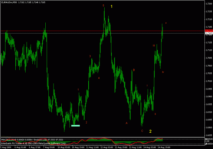Select the red corrective wave B label
This screenshot has width=213, height=149.
(134, 70)
